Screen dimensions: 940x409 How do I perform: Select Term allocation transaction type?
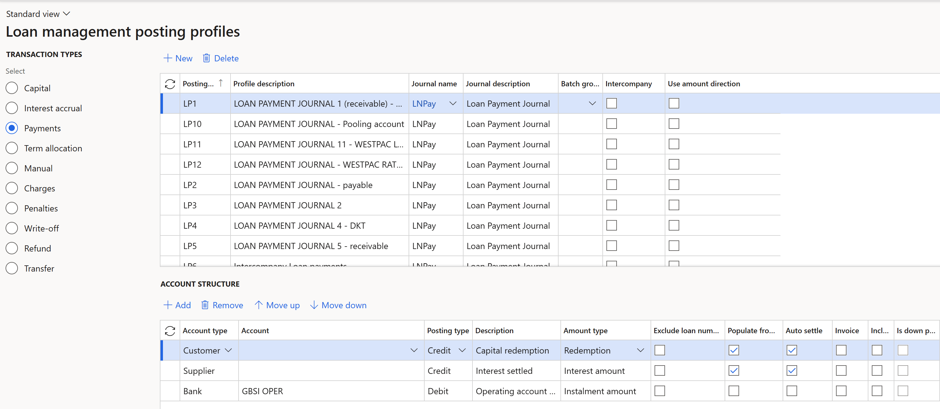click(x=12, y=148)
